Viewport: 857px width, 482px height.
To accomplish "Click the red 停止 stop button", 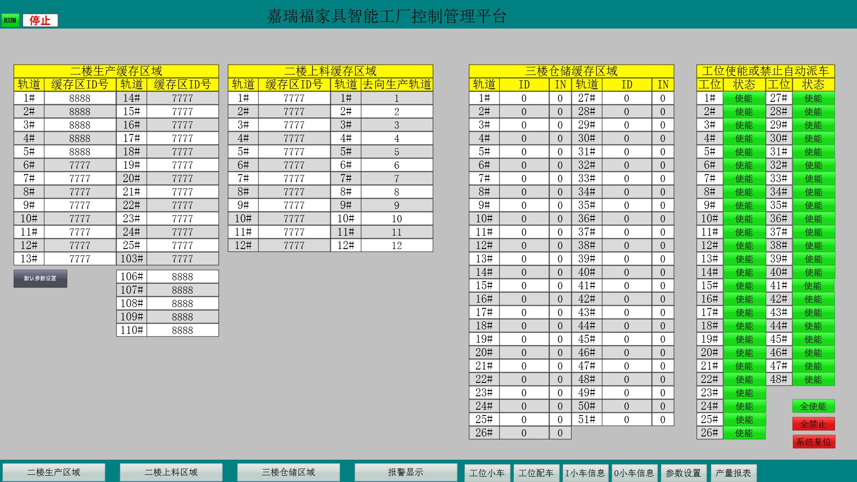I will point(40,20).
